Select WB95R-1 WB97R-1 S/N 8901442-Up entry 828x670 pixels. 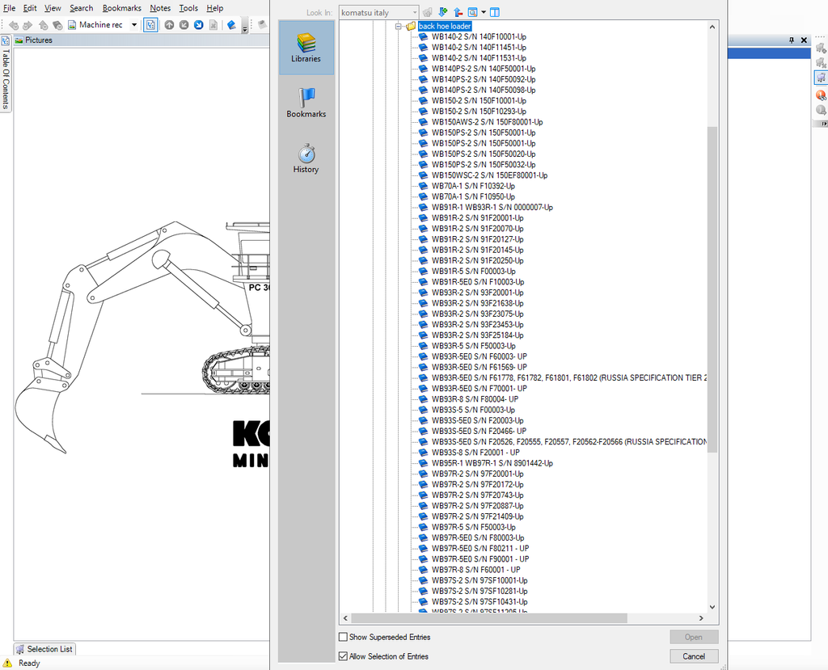point(492,463)
